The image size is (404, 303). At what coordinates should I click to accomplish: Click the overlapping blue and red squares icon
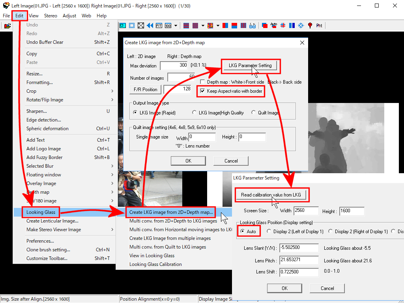pyautogui.click(x=265, y=26)
